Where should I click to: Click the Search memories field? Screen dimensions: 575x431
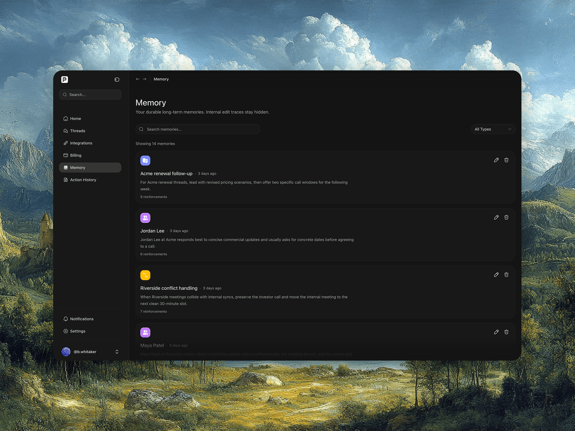[198, 129]
